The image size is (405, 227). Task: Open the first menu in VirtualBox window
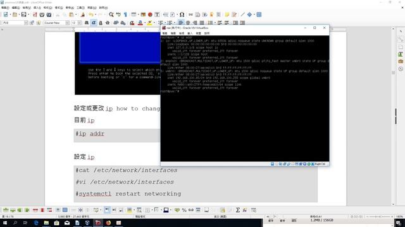click(165, 33)
